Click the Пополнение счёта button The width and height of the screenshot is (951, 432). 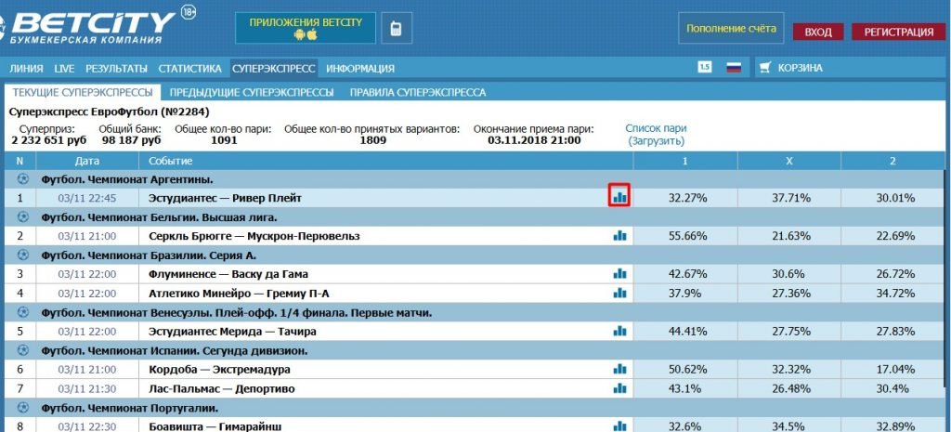[x=731, y=28]
